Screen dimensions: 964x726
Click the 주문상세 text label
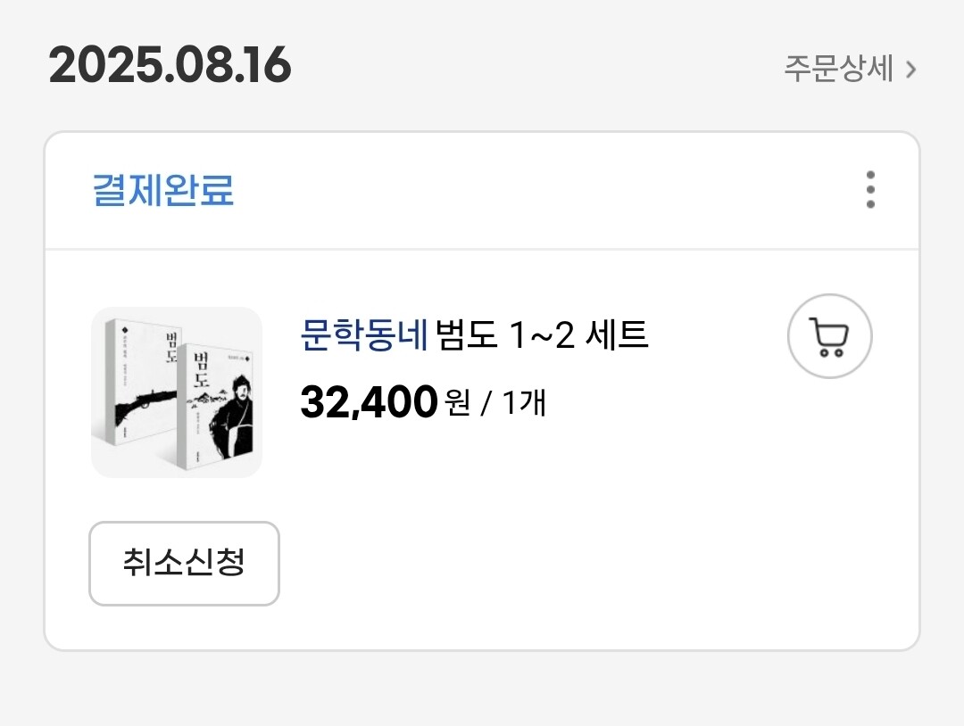838,68
